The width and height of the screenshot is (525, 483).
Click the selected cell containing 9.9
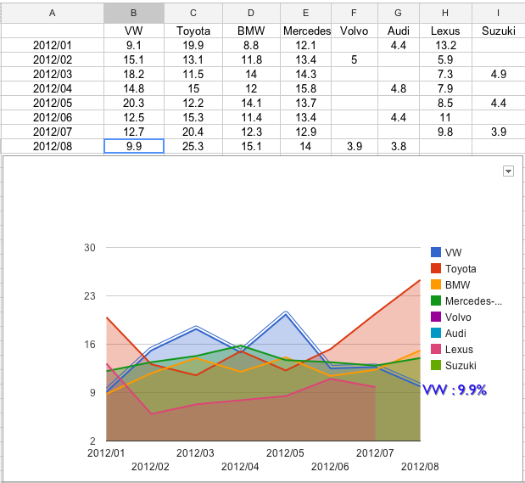pyautogui.click(x=134, y=146)
